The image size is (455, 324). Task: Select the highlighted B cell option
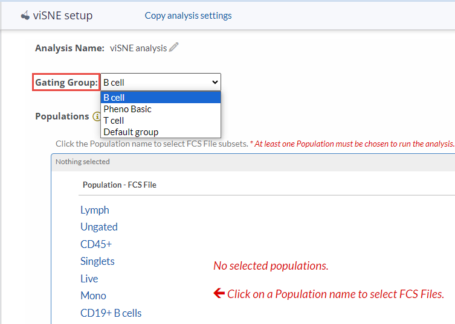click(160, 98)
